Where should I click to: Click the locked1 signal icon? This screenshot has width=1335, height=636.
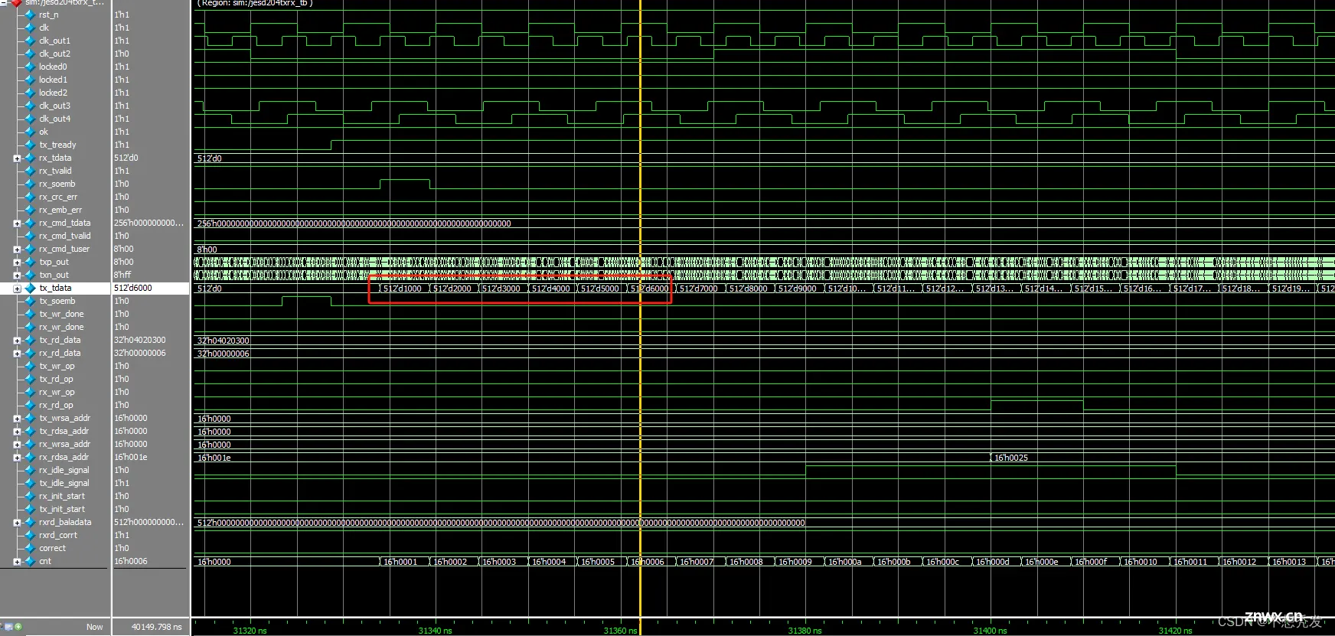coord(30,80)
